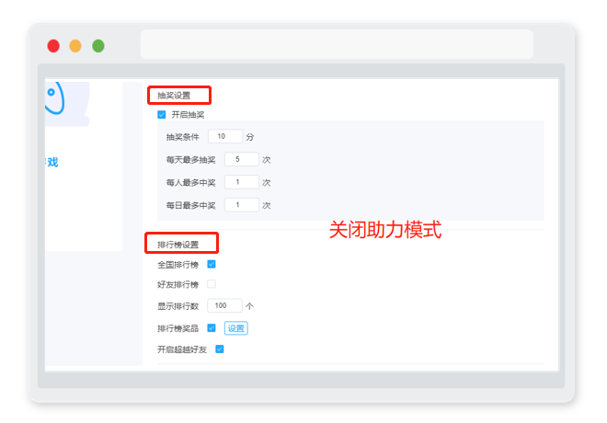This screenshot has height=423, width=607.
Task: Click the green maximize window dot
Action: pos(98,46)
